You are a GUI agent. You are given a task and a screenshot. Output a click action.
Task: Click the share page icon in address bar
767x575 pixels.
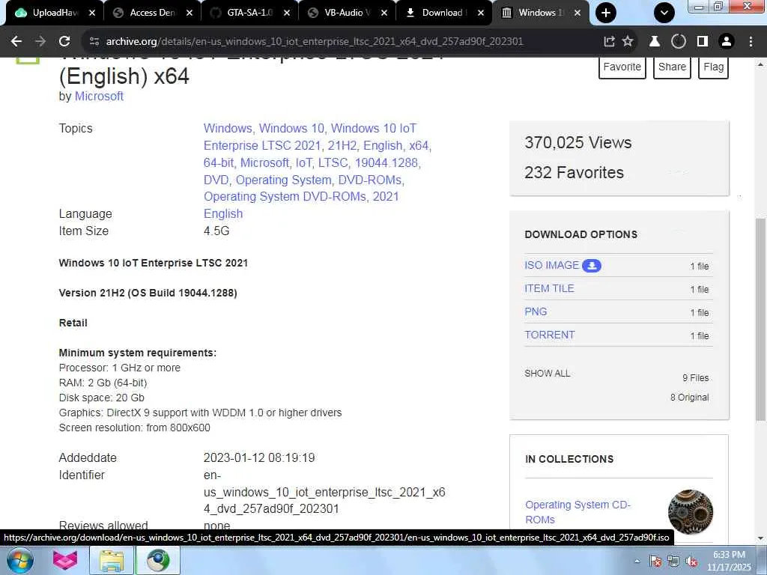(609, 42)
